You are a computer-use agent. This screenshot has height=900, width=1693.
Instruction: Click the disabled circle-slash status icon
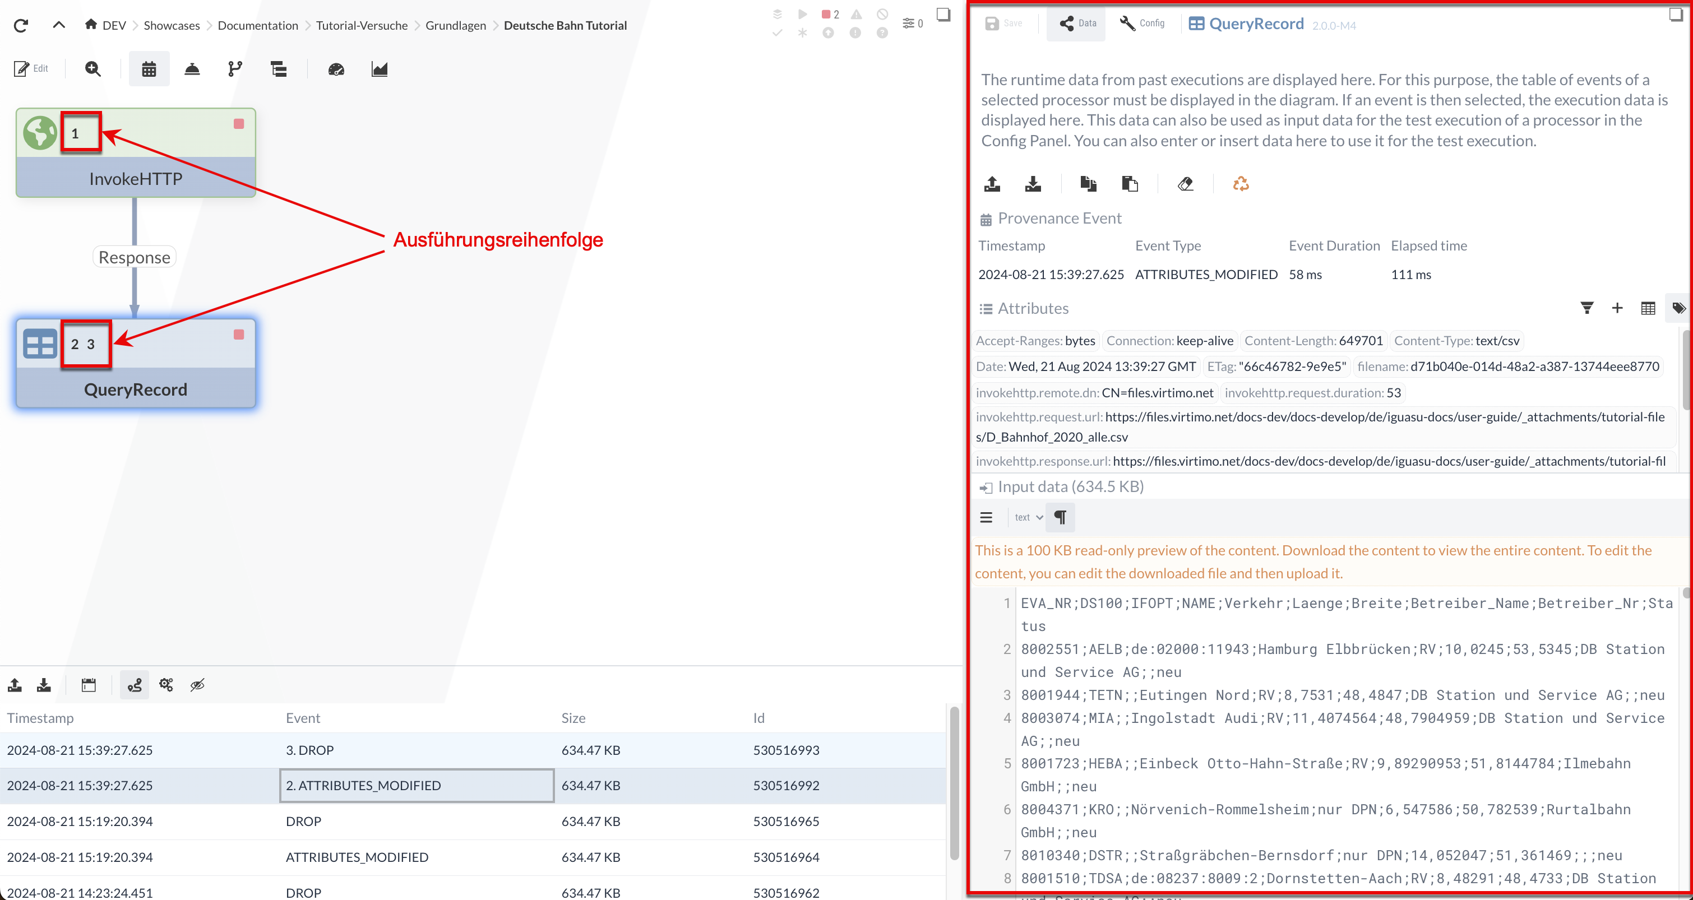tap(882, 15)
